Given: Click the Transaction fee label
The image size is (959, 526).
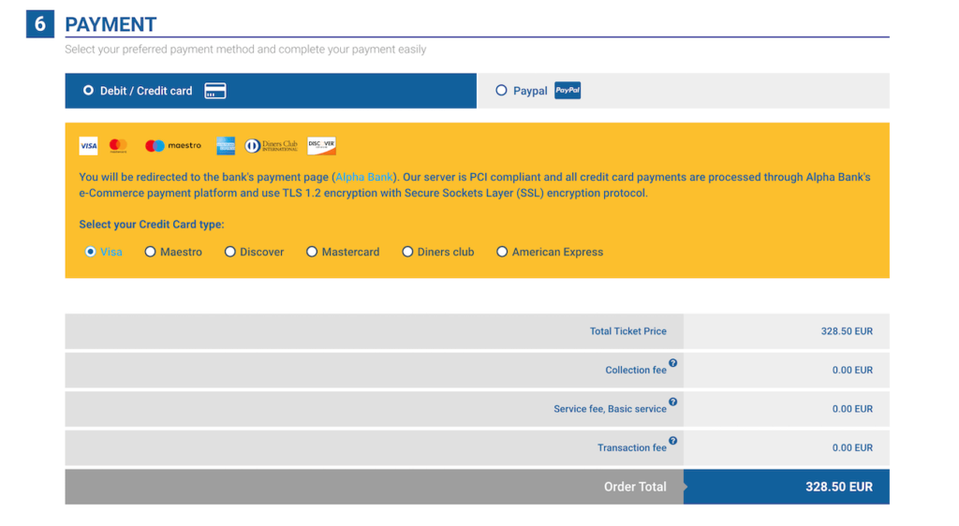Looking at the screenshot, I should point(632,447).
